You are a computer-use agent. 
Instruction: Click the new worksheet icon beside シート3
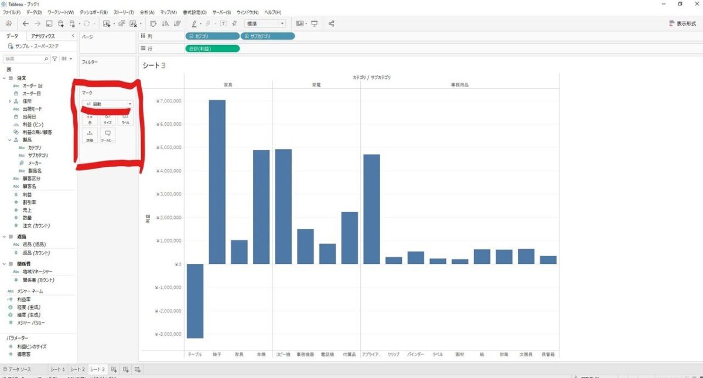[x=114, y=370]
